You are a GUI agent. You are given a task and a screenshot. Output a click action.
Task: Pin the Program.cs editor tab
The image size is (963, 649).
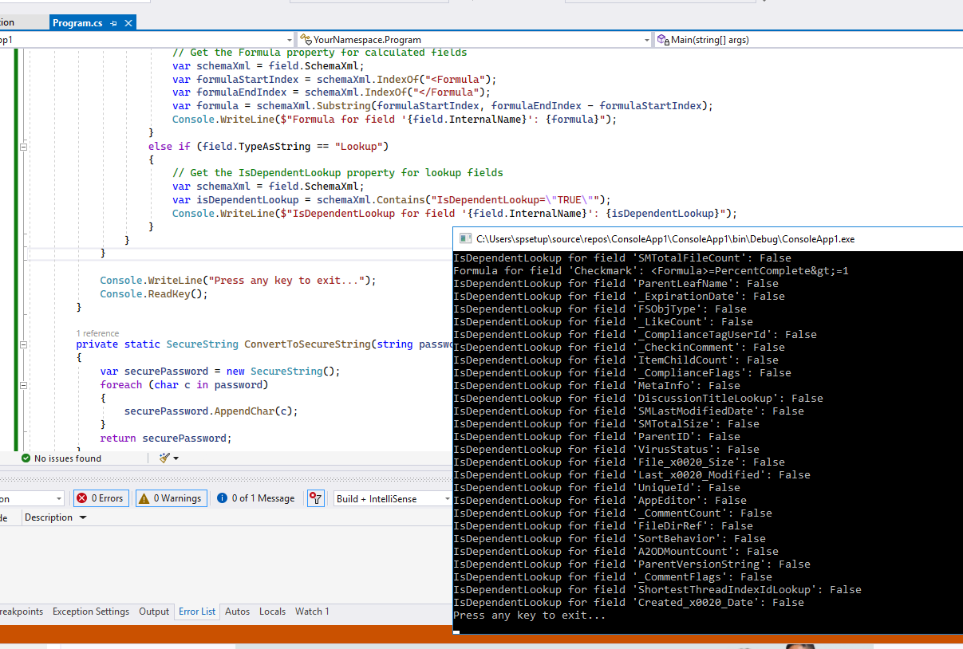(115, 23)
